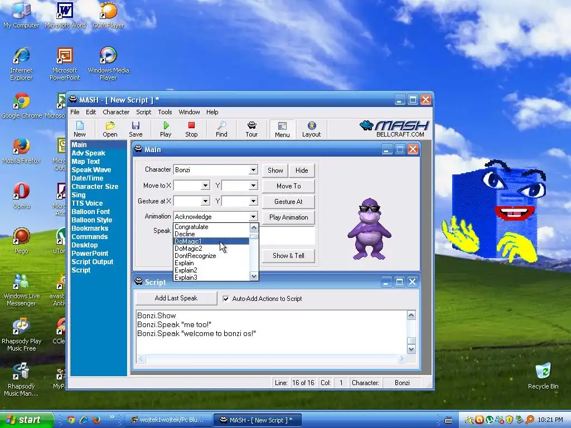This screenshot has width=571, height=428.
Task: Choose DoMagic1 in the animation list
Action: coord(211,241)
